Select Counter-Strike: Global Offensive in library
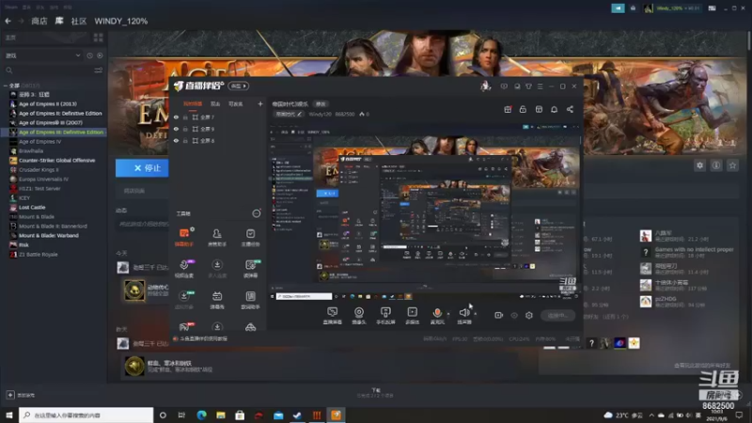 (x=56, y=160)
